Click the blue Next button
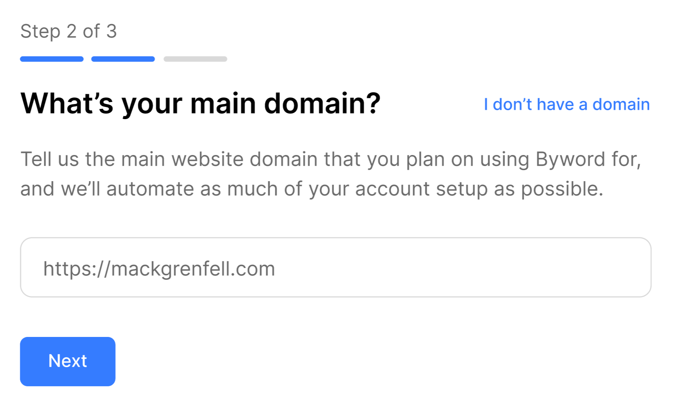Image resolution: width=686 pixels, height=412 pixels. coord(68,361)
